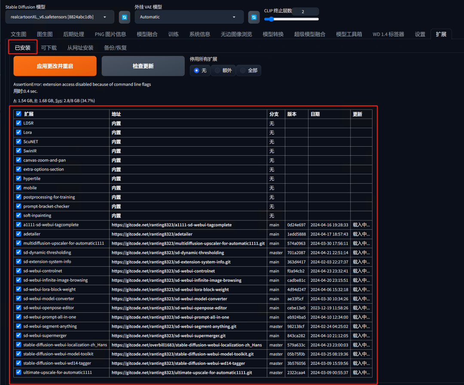Select the 全部 disable-extensions radio option
The height and width of the screenshot is (385, 464).
(249, 70)
